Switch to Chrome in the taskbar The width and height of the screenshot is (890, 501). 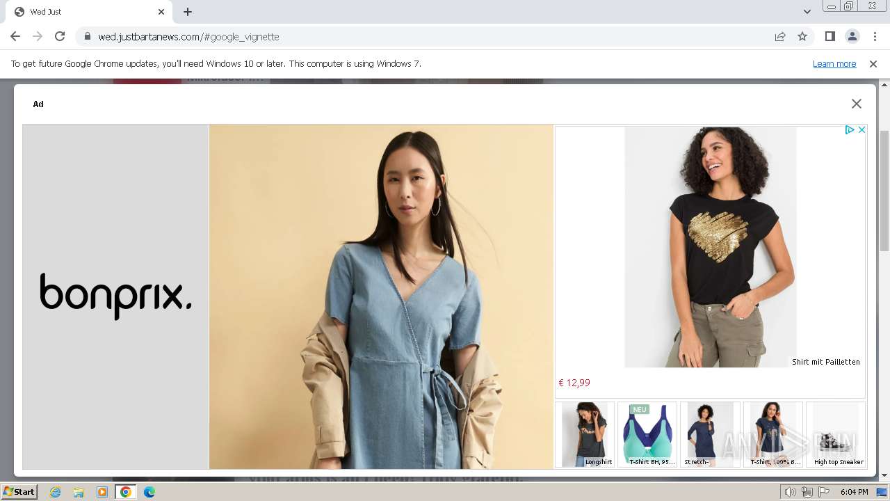tap(125, 492)
